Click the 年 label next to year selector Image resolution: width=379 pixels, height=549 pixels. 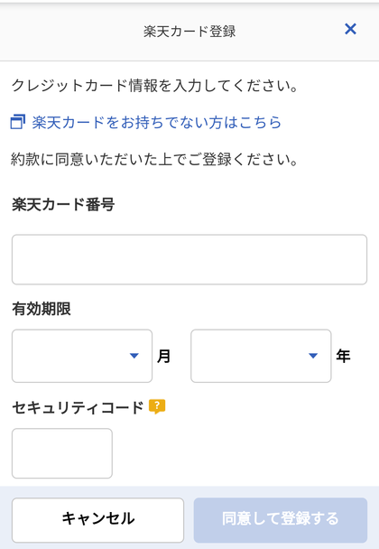click(x=343, y=356)
